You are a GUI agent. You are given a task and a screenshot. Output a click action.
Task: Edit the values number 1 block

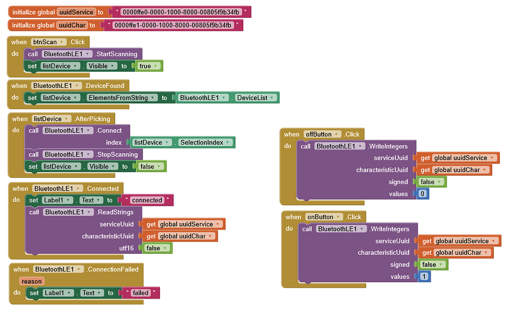tap(424, 277)
